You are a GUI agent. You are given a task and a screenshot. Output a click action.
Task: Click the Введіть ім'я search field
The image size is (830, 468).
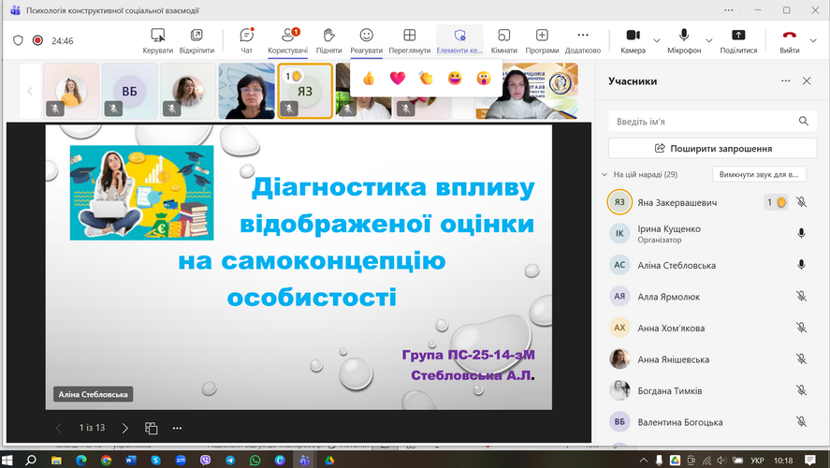tap(702, 122)
